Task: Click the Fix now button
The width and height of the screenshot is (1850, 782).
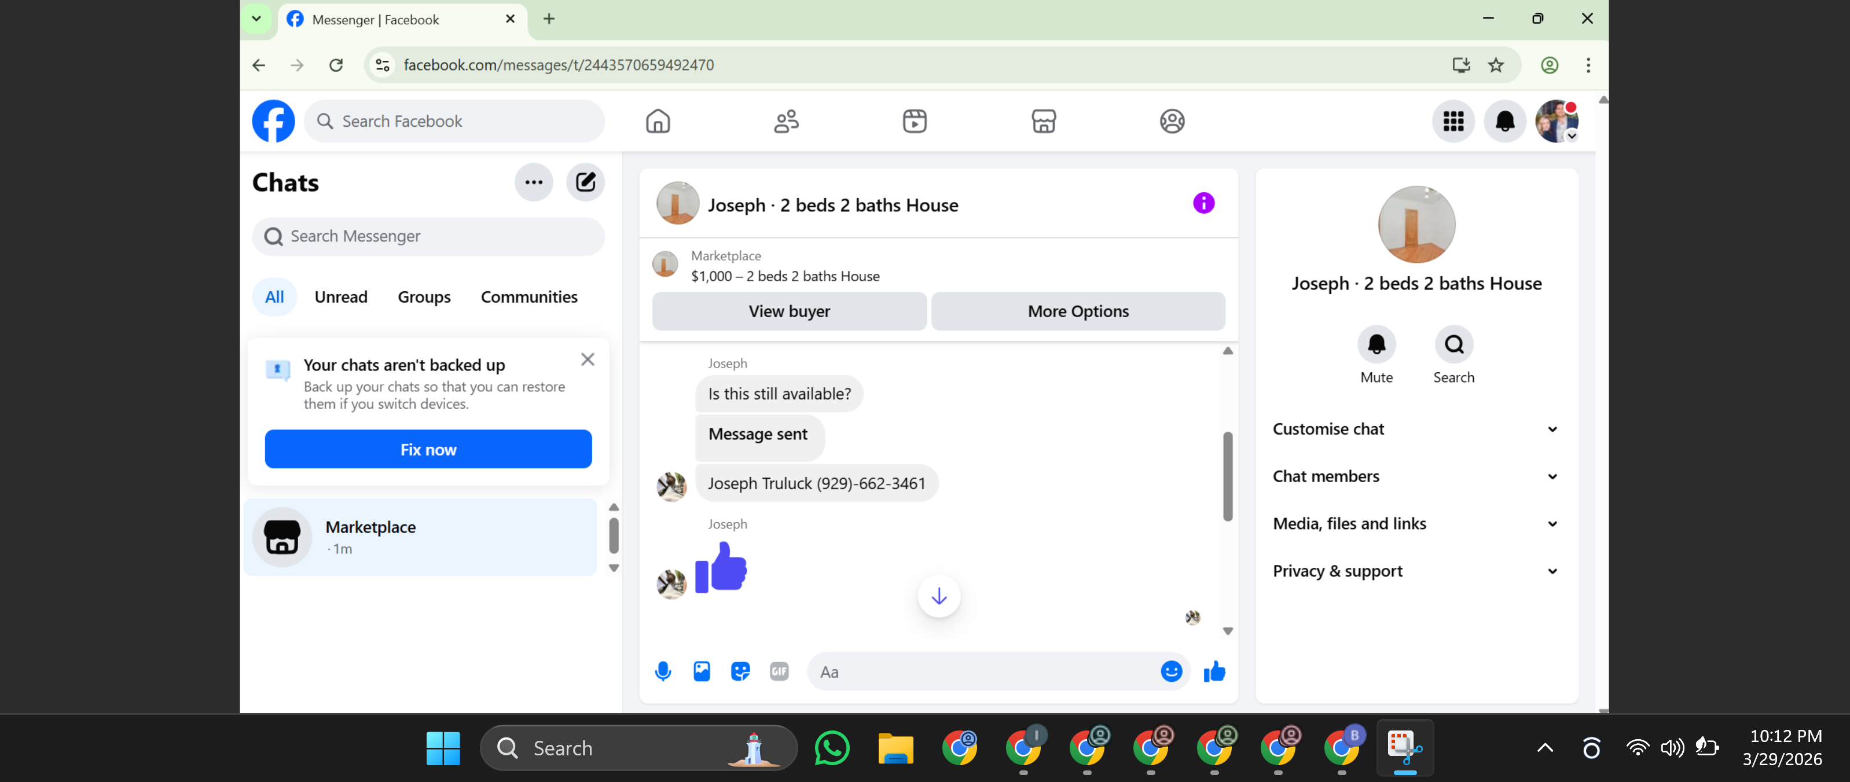Action: click(x=428, y=450)
